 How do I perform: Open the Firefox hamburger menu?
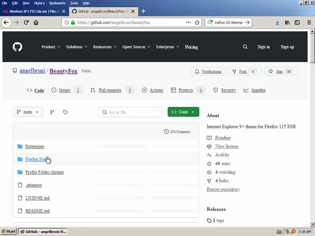pos(309,22)
